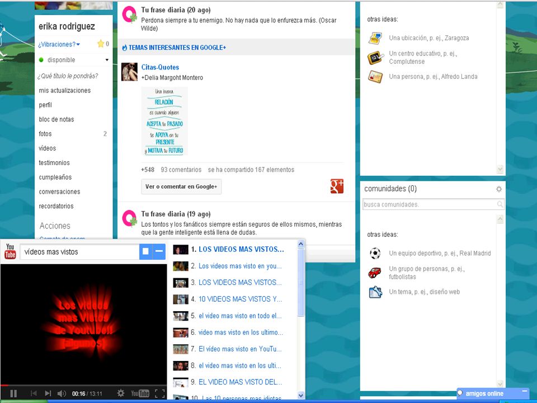
Task: Click the erika rodriguez profile name
Action: point(67,26)
